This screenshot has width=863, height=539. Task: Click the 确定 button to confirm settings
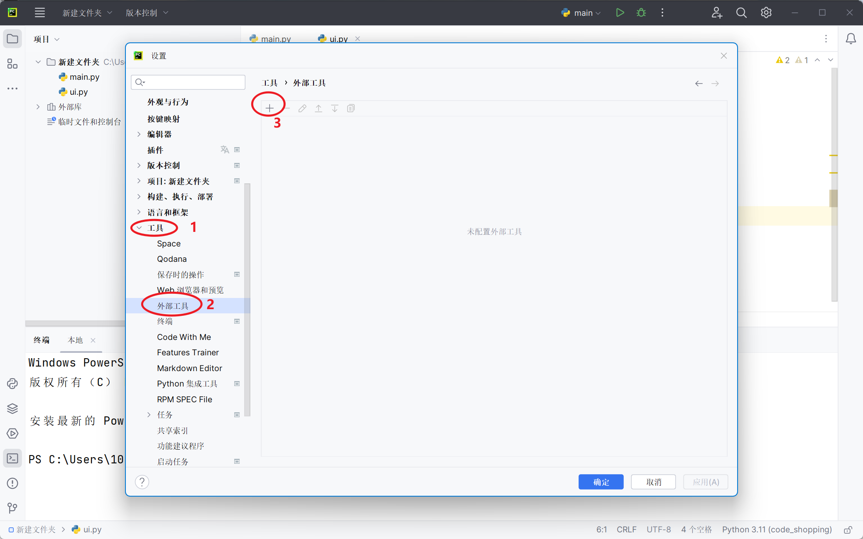point(601,482)
